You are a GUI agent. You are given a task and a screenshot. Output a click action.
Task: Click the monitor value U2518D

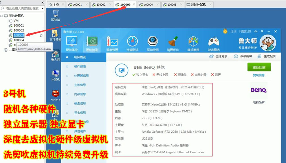147,139
